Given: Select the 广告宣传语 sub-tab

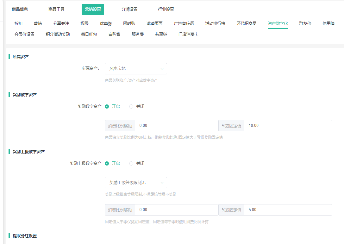Looking at the screenshot, I should (x=184, y=23).
